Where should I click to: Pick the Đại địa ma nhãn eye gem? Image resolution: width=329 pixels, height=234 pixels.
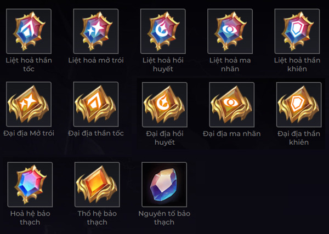coord(231,105)
